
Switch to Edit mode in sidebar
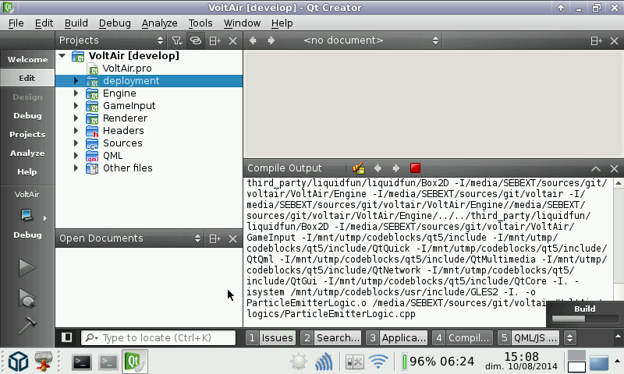[27, 78]
